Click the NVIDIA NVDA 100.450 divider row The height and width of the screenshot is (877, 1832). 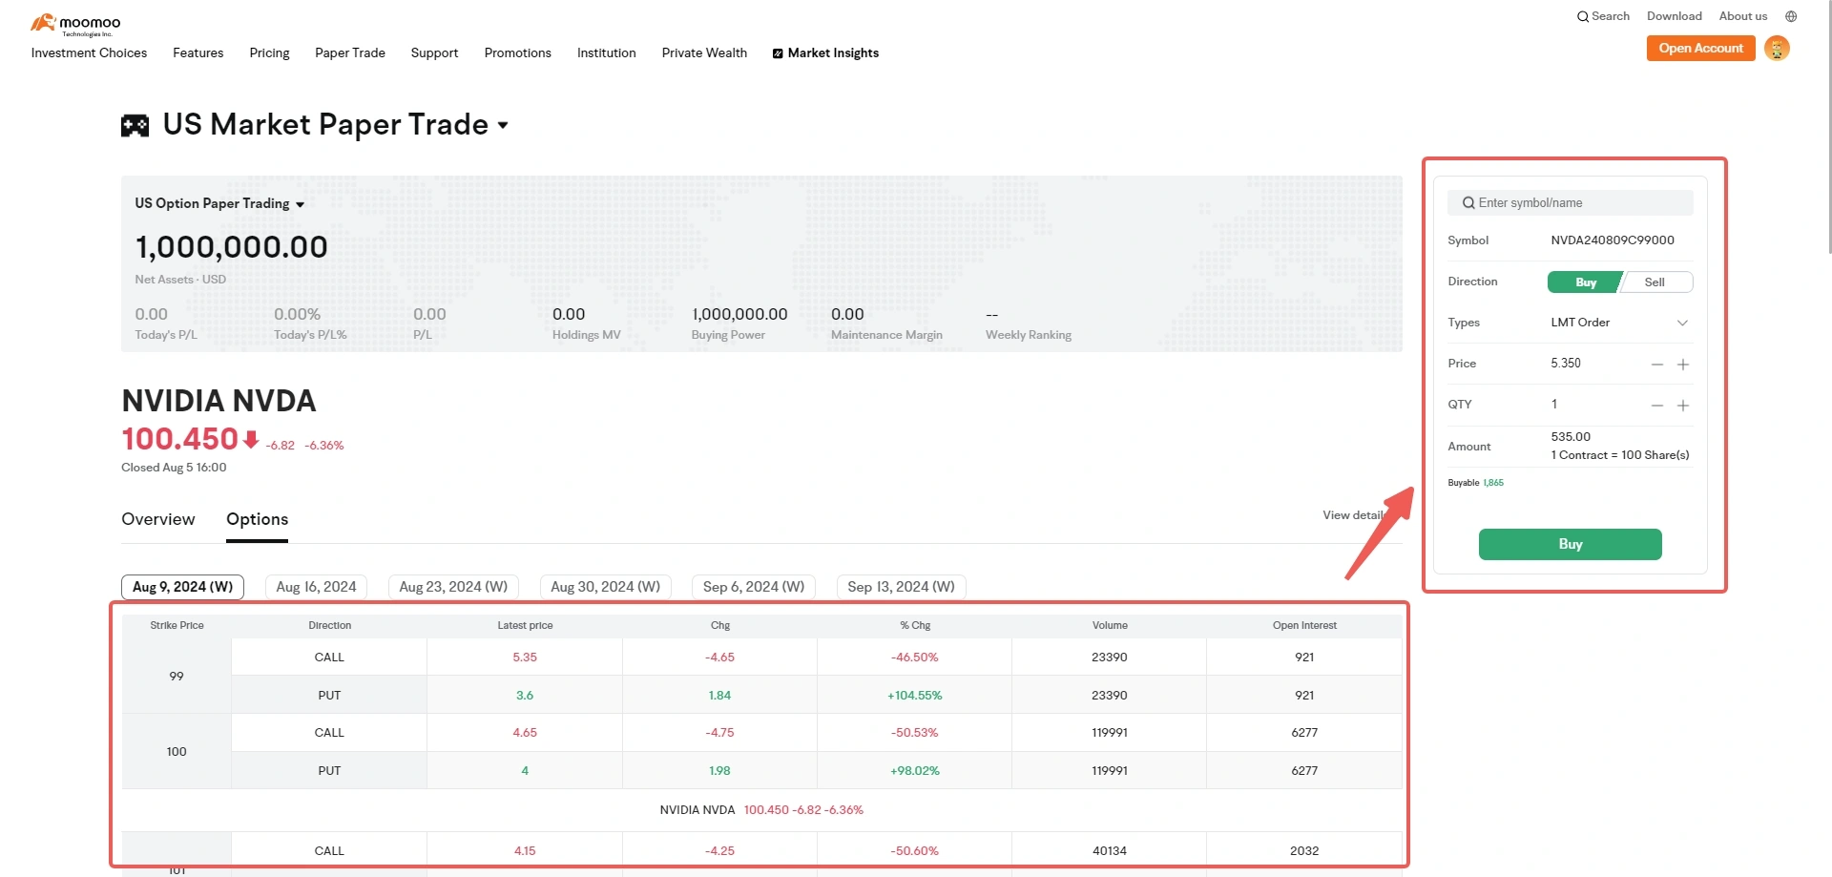(761, 810)
